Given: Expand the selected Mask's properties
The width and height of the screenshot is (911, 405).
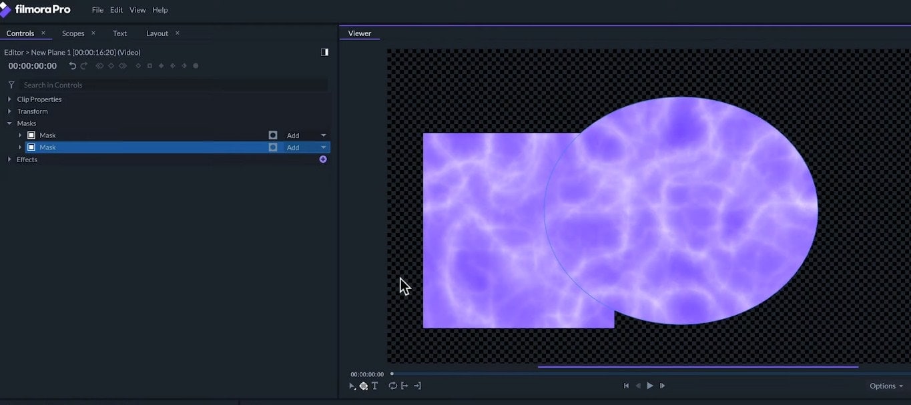Looking at the screenshot, I should click(20, 147).
